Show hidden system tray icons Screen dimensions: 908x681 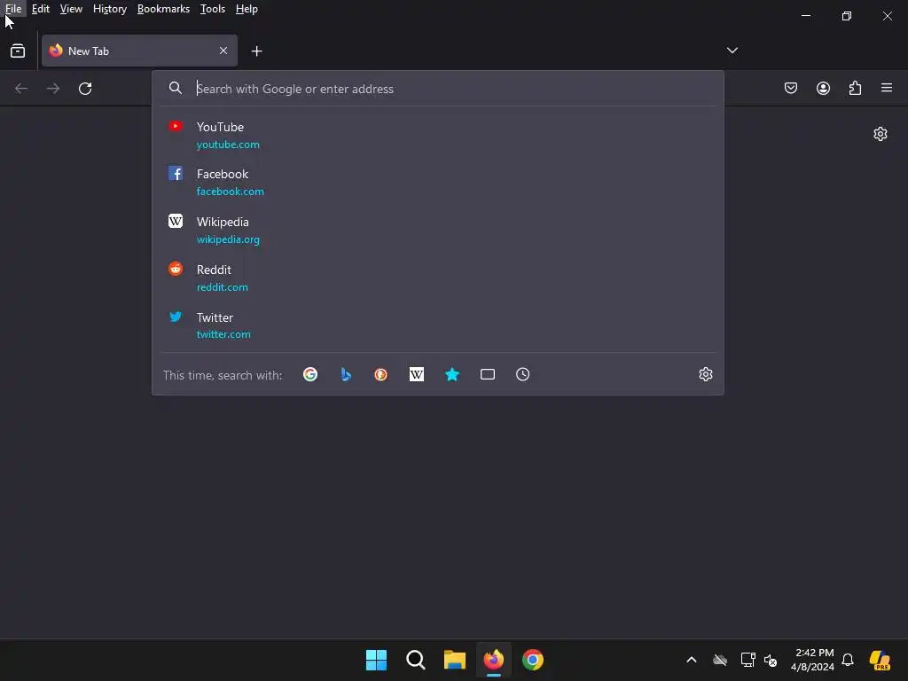tap(692, 660)
